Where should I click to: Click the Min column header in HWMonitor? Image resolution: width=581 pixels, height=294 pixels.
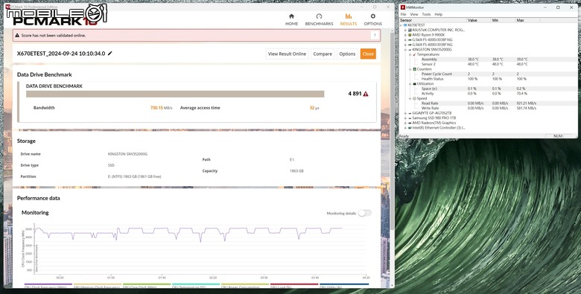pos(504,20)
